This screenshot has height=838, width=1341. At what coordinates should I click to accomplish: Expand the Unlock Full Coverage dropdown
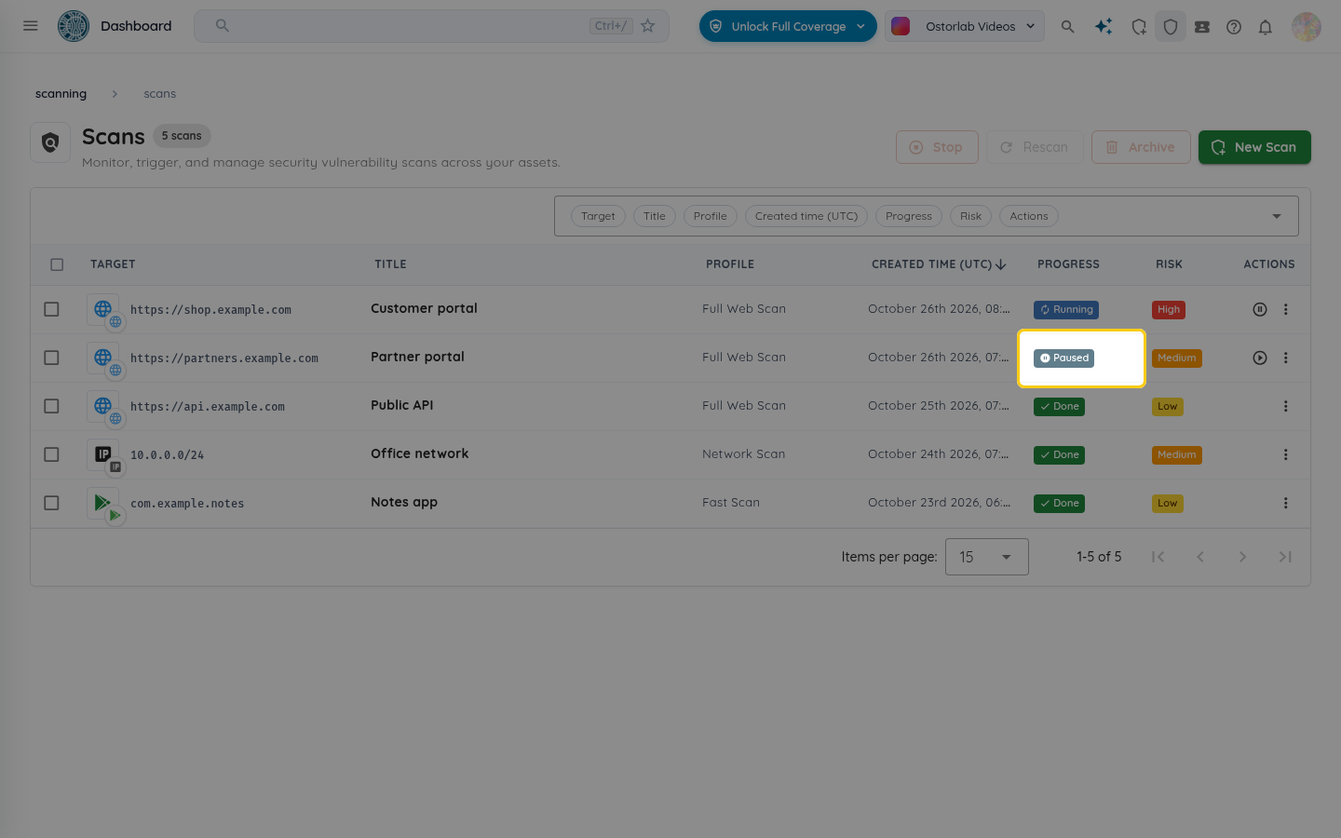(x=788, y=26)
